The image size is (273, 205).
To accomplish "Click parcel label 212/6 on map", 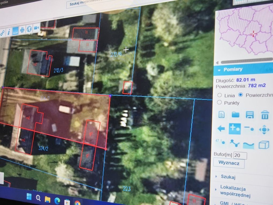I will pyautogui.click(x=116, y=54).
